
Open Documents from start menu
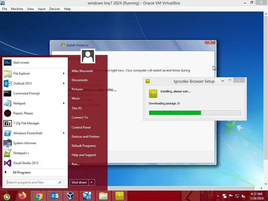click(x=80, y=80)
